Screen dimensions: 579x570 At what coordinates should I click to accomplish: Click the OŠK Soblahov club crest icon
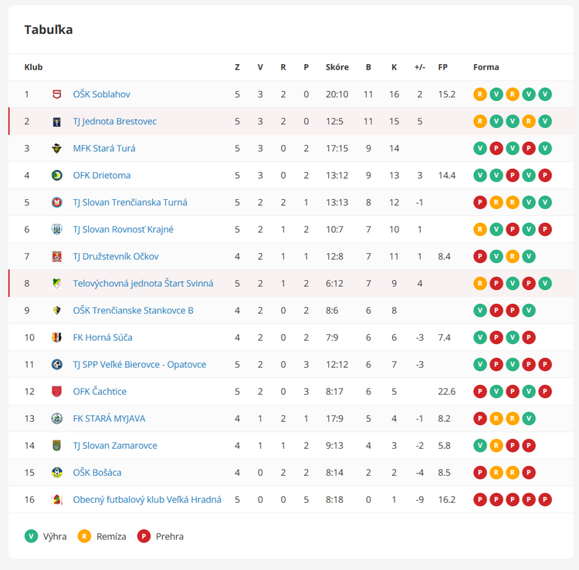[x=56, y=94]
